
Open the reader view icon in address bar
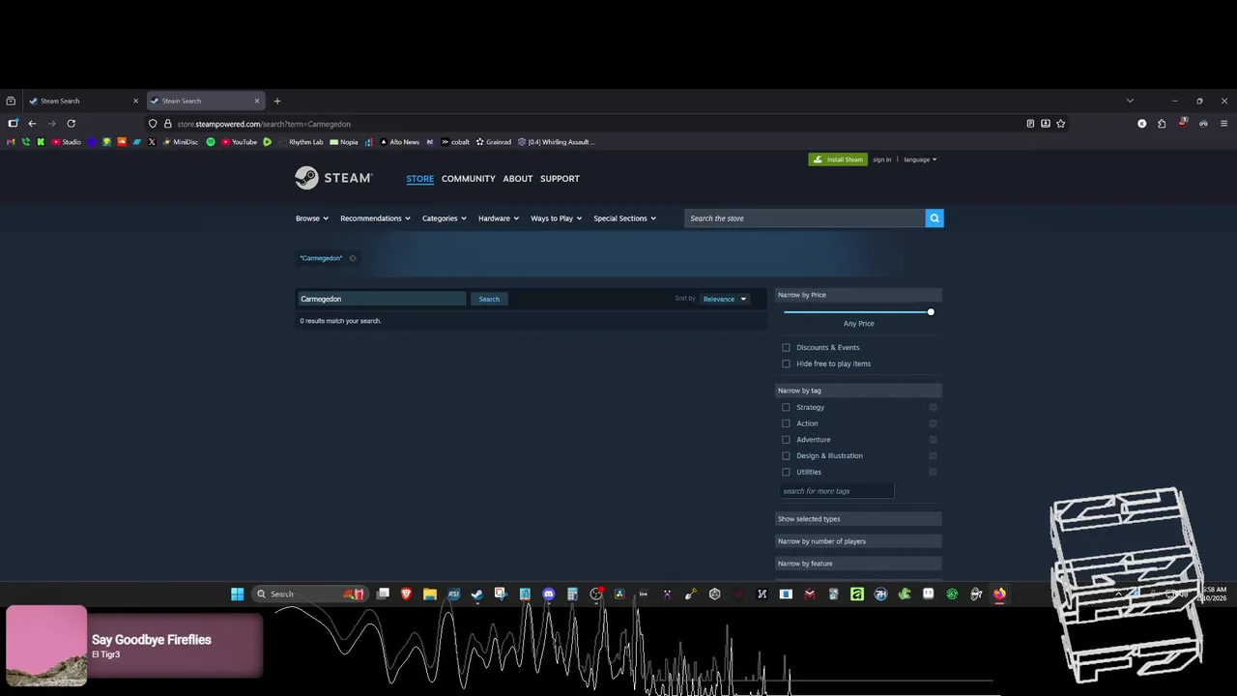(1030, 124)
